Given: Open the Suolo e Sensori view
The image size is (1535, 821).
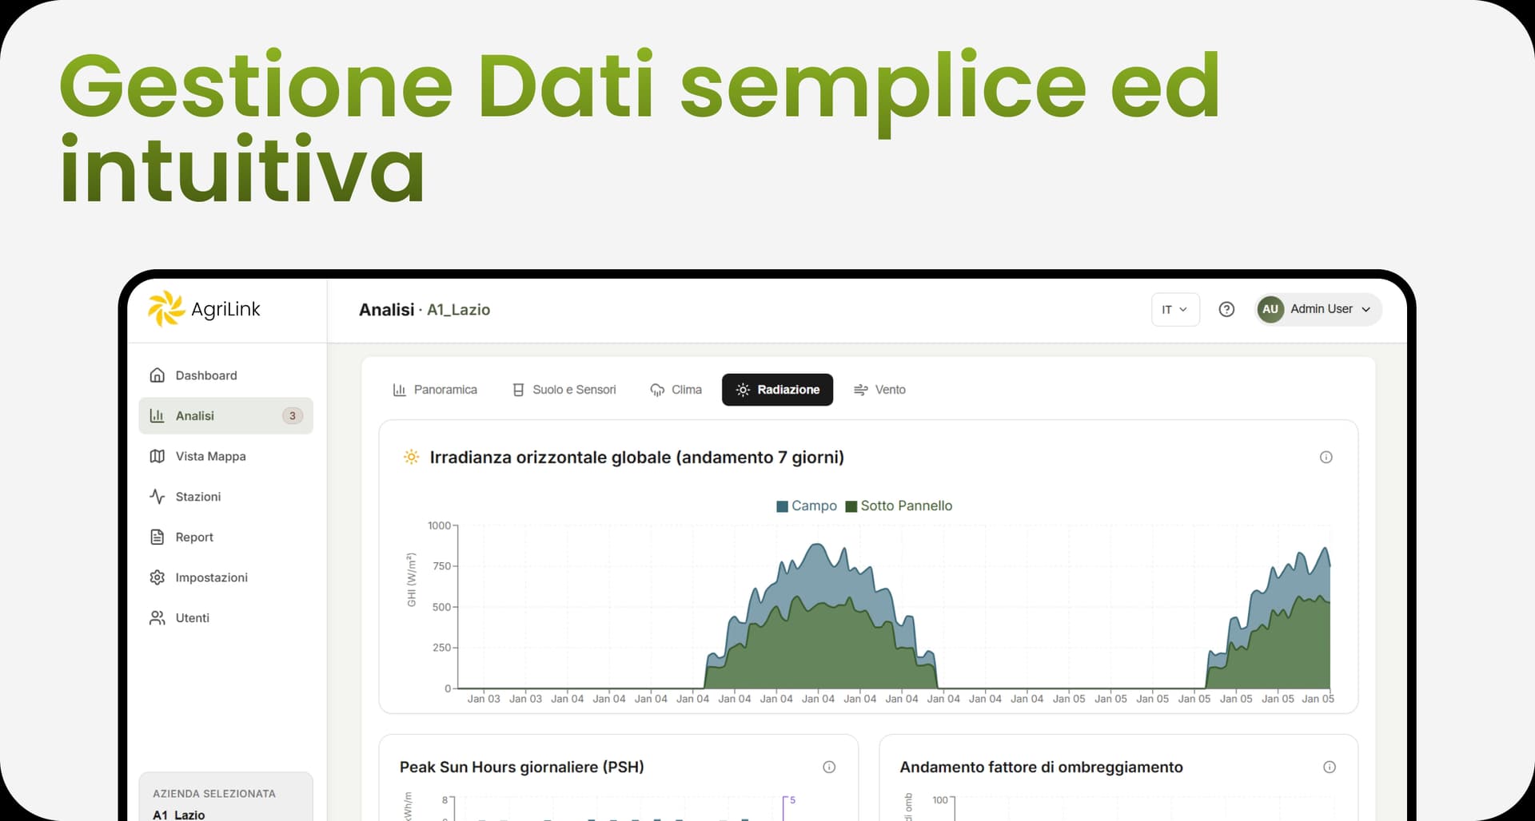Looking at the screenshot, I should pyautogui.click(x=564, y=390).
